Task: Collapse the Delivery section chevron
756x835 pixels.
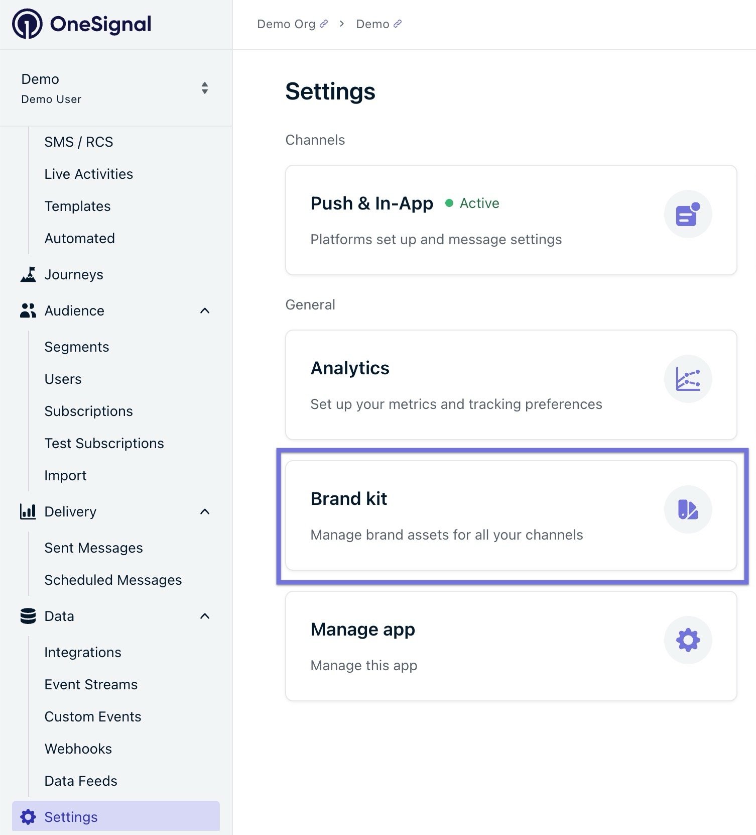Action: 205,511
